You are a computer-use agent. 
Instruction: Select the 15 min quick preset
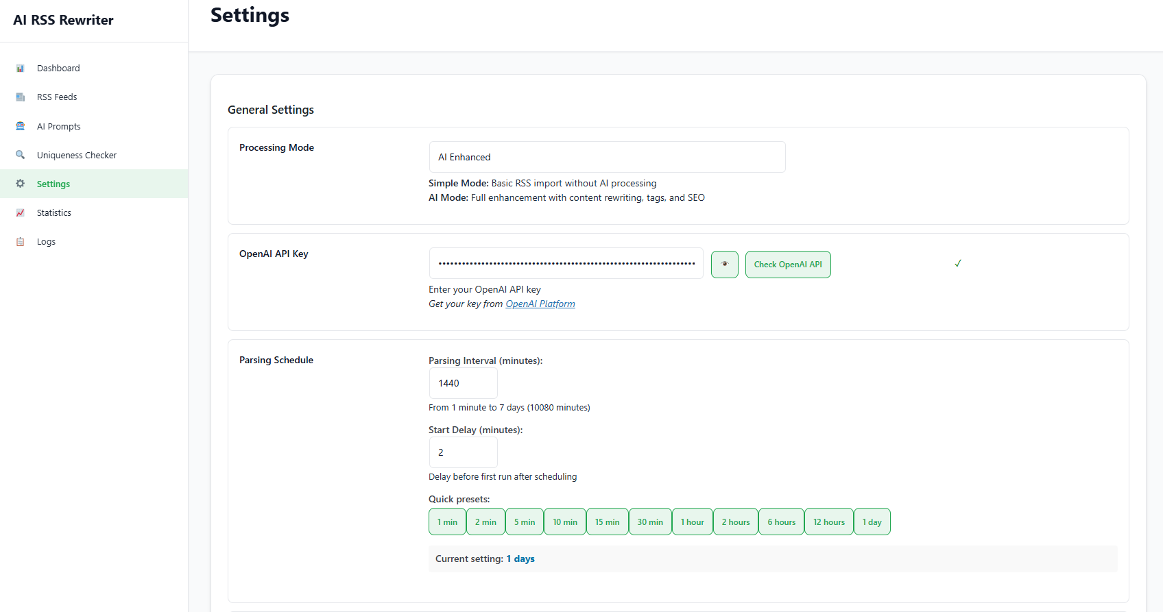click(607, 522)
